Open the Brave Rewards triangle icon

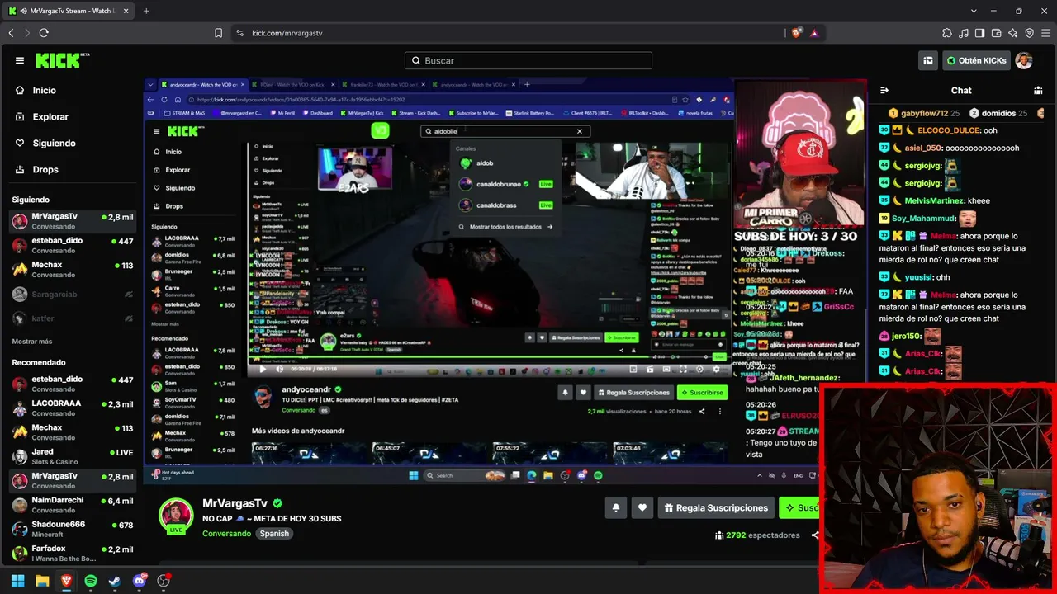(814, 33)
